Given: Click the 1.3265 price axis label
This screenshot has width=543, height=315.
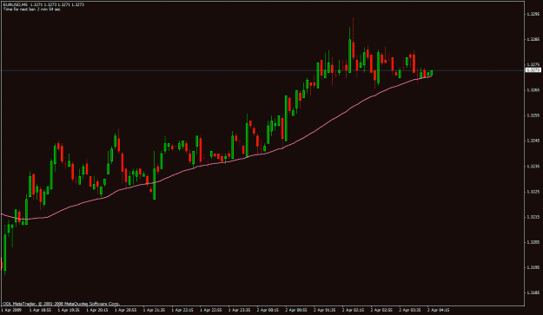Looking at the screenshot, I should tap(533, 90).
